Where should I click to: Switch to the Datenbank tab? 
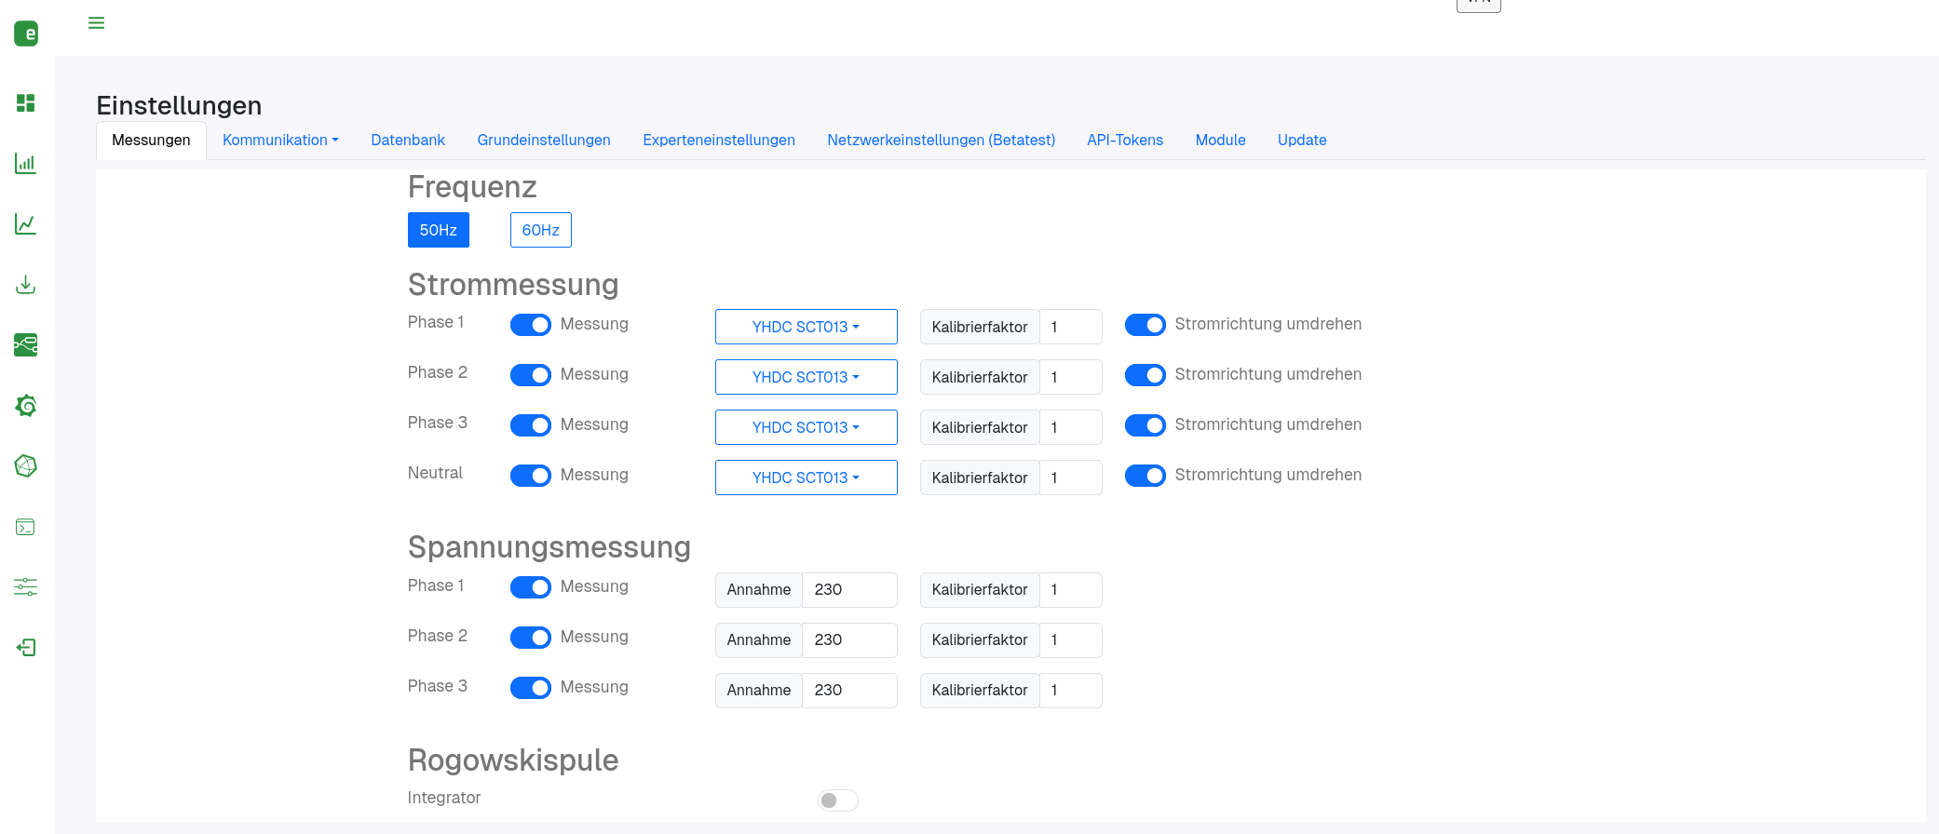(x=408, y=140)
